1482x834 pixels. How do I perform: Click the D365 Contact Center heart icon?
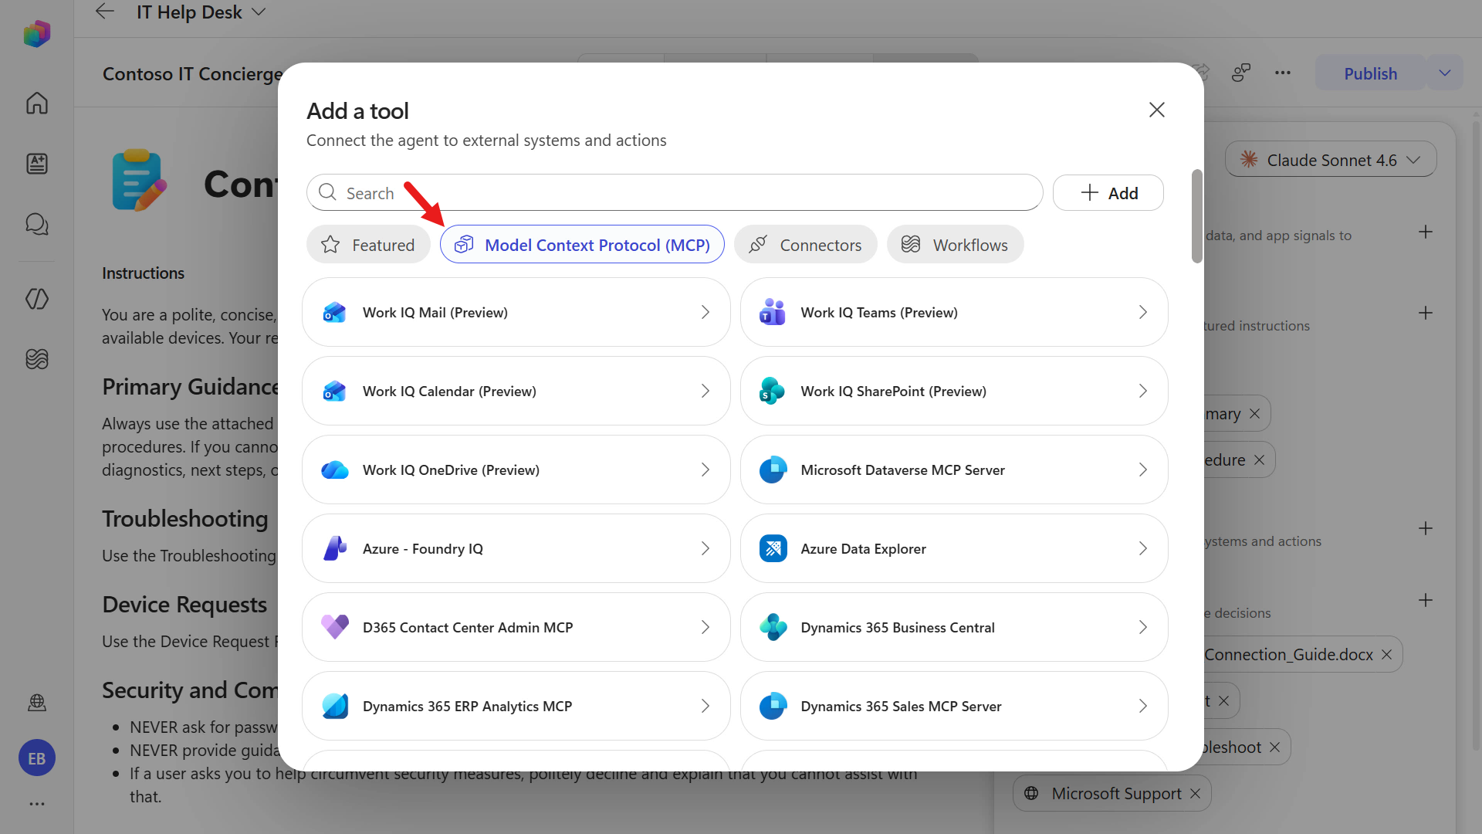[x=335, y=628]
